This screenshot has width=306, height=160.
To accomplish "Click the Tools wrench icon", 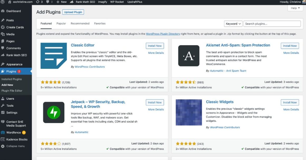I will pos(3,106).
